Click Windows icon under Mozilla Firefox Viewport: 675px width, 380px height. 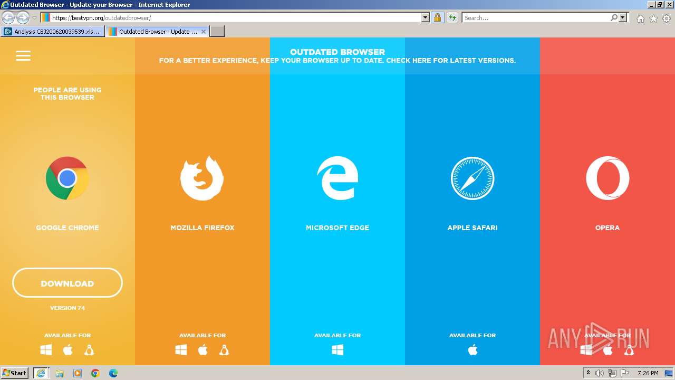181,350
